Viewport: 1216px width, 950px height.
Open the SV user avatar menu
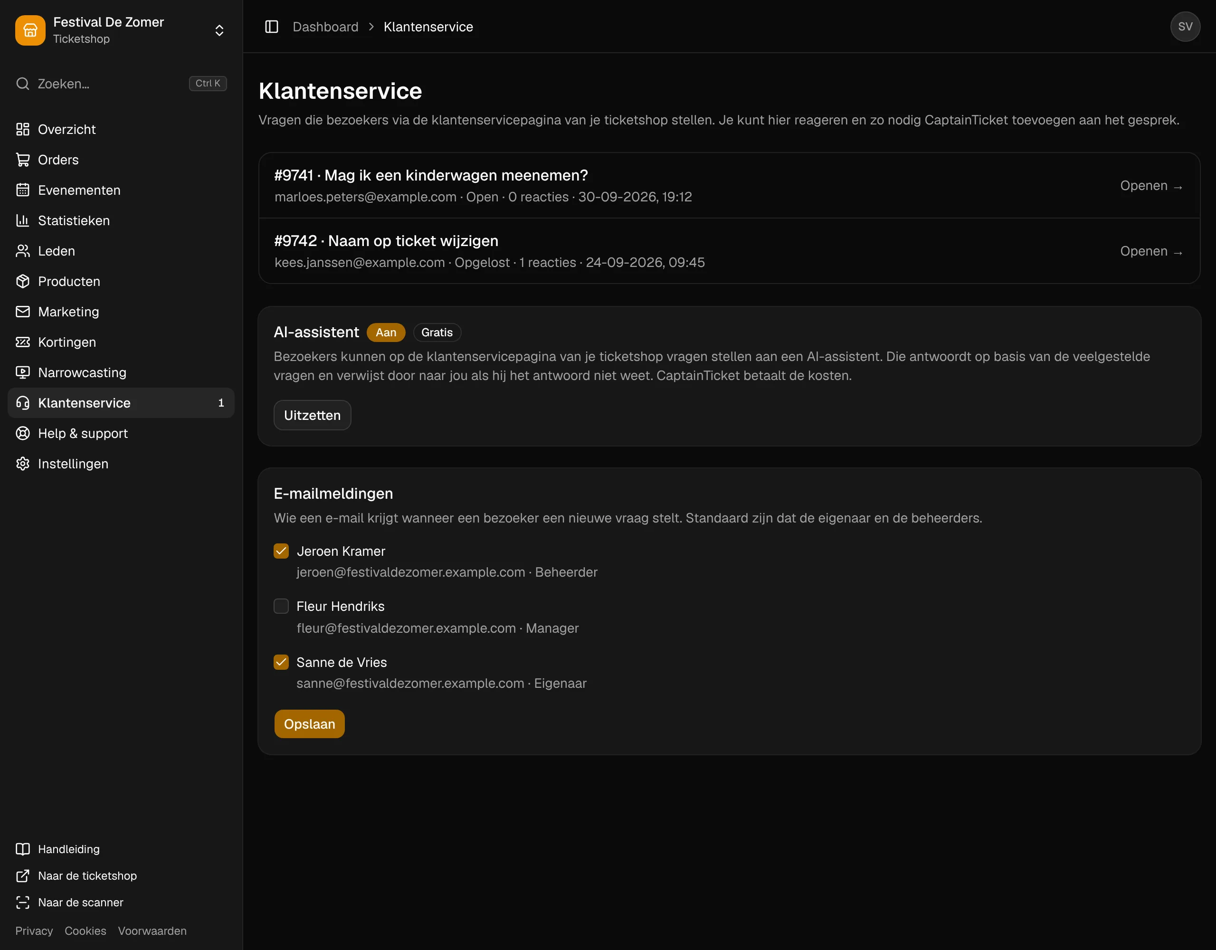pos(1185,27)
